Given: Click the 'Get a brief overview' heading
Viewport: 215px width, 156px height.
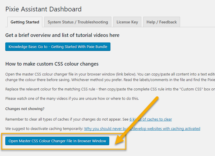Looking at the screenshot, I should [x=62, y=35].
